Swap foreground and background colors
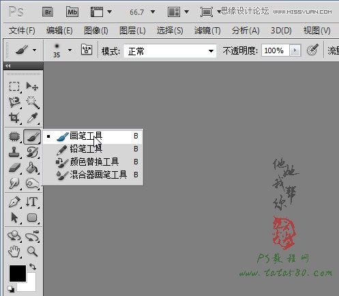Screen dimensions: 339x296 coord(33,267)
